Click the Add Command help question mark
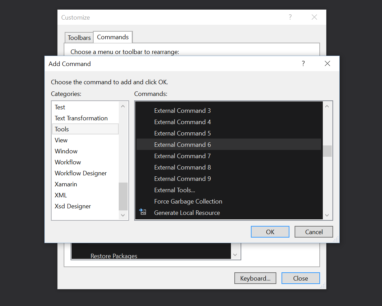This screenshot has height=306, width=382. click(303, 64)
